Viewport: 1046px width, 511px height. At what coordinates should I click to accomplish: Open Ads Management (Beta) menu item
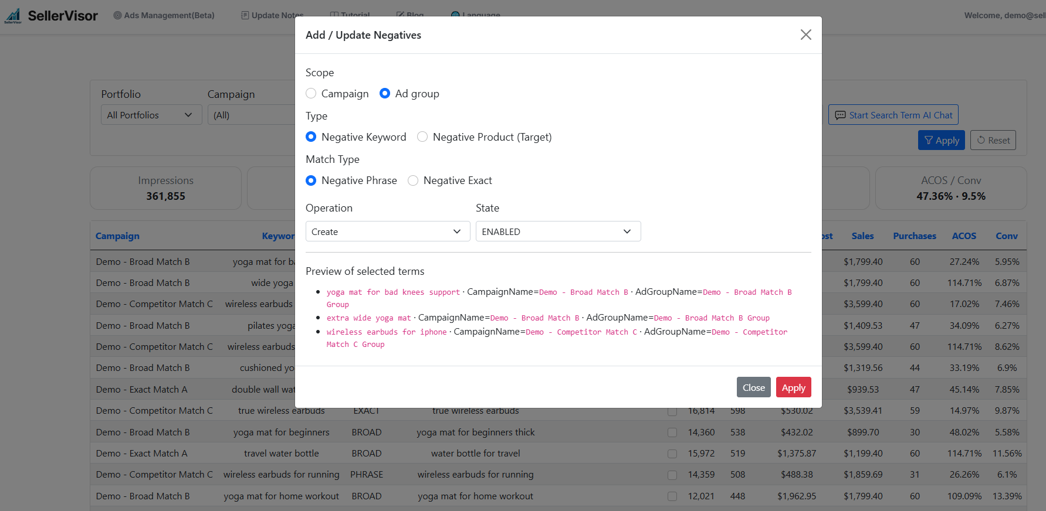tap(164, 15)
